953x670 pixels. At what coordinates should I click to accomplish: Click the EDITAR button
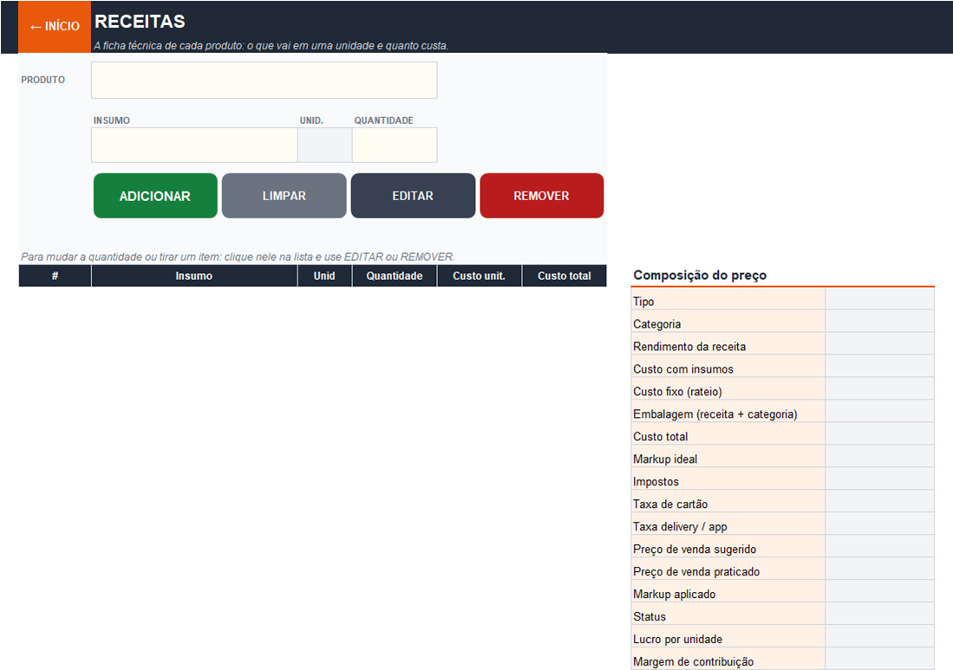(413, 196)
